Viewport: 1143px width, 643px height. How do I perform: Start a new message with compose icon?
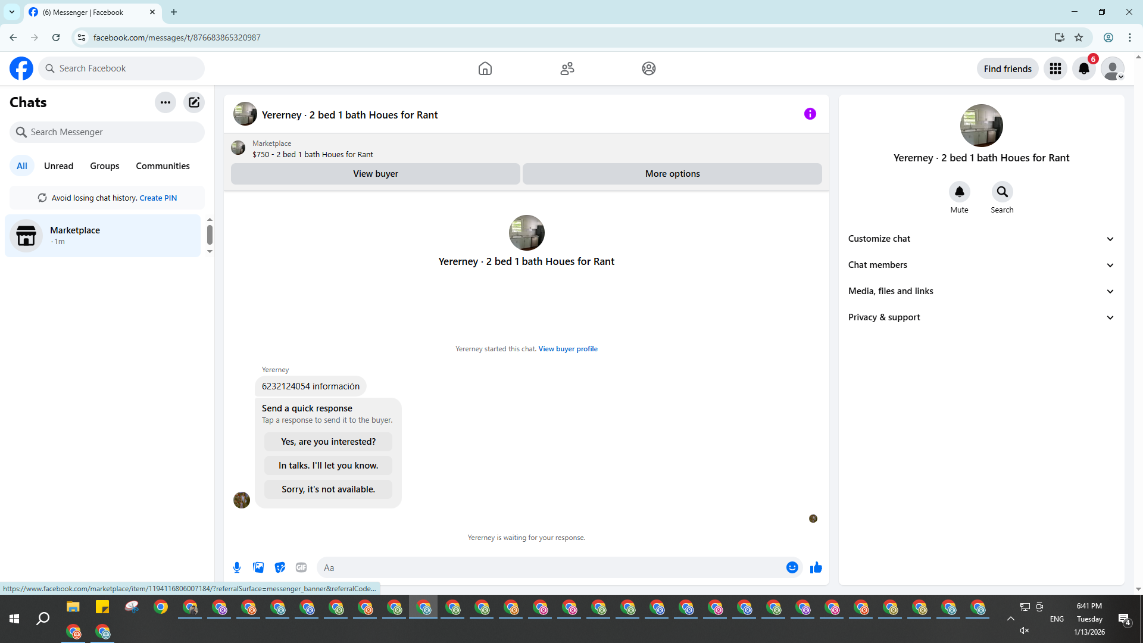coord(194,102)
